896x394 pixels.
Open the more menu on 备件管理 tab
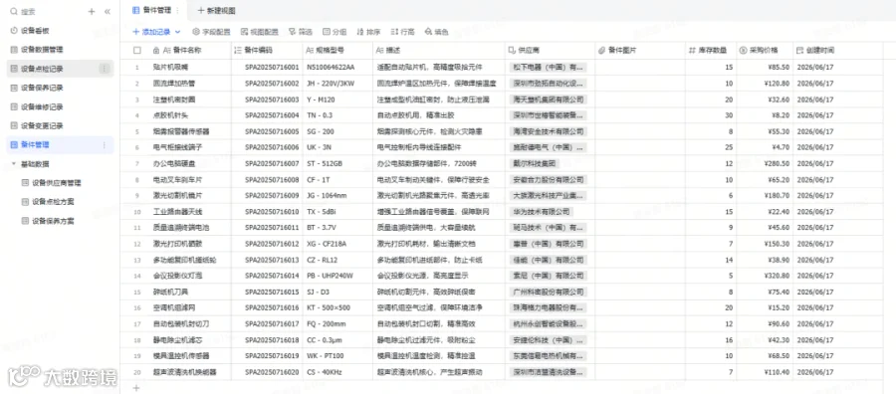pyautogui.click(x=177, y=10)
